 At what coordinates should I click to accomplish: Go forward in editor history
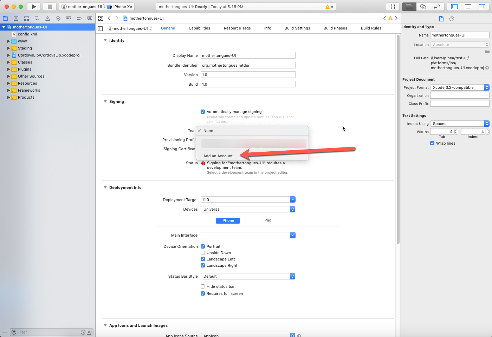pyautogui.click(x=117, y=18)
